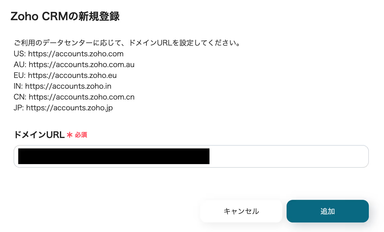Select the JP accounts.zoho.jp URL text
This screenshot has height=232, width=384.
(69, 108)
